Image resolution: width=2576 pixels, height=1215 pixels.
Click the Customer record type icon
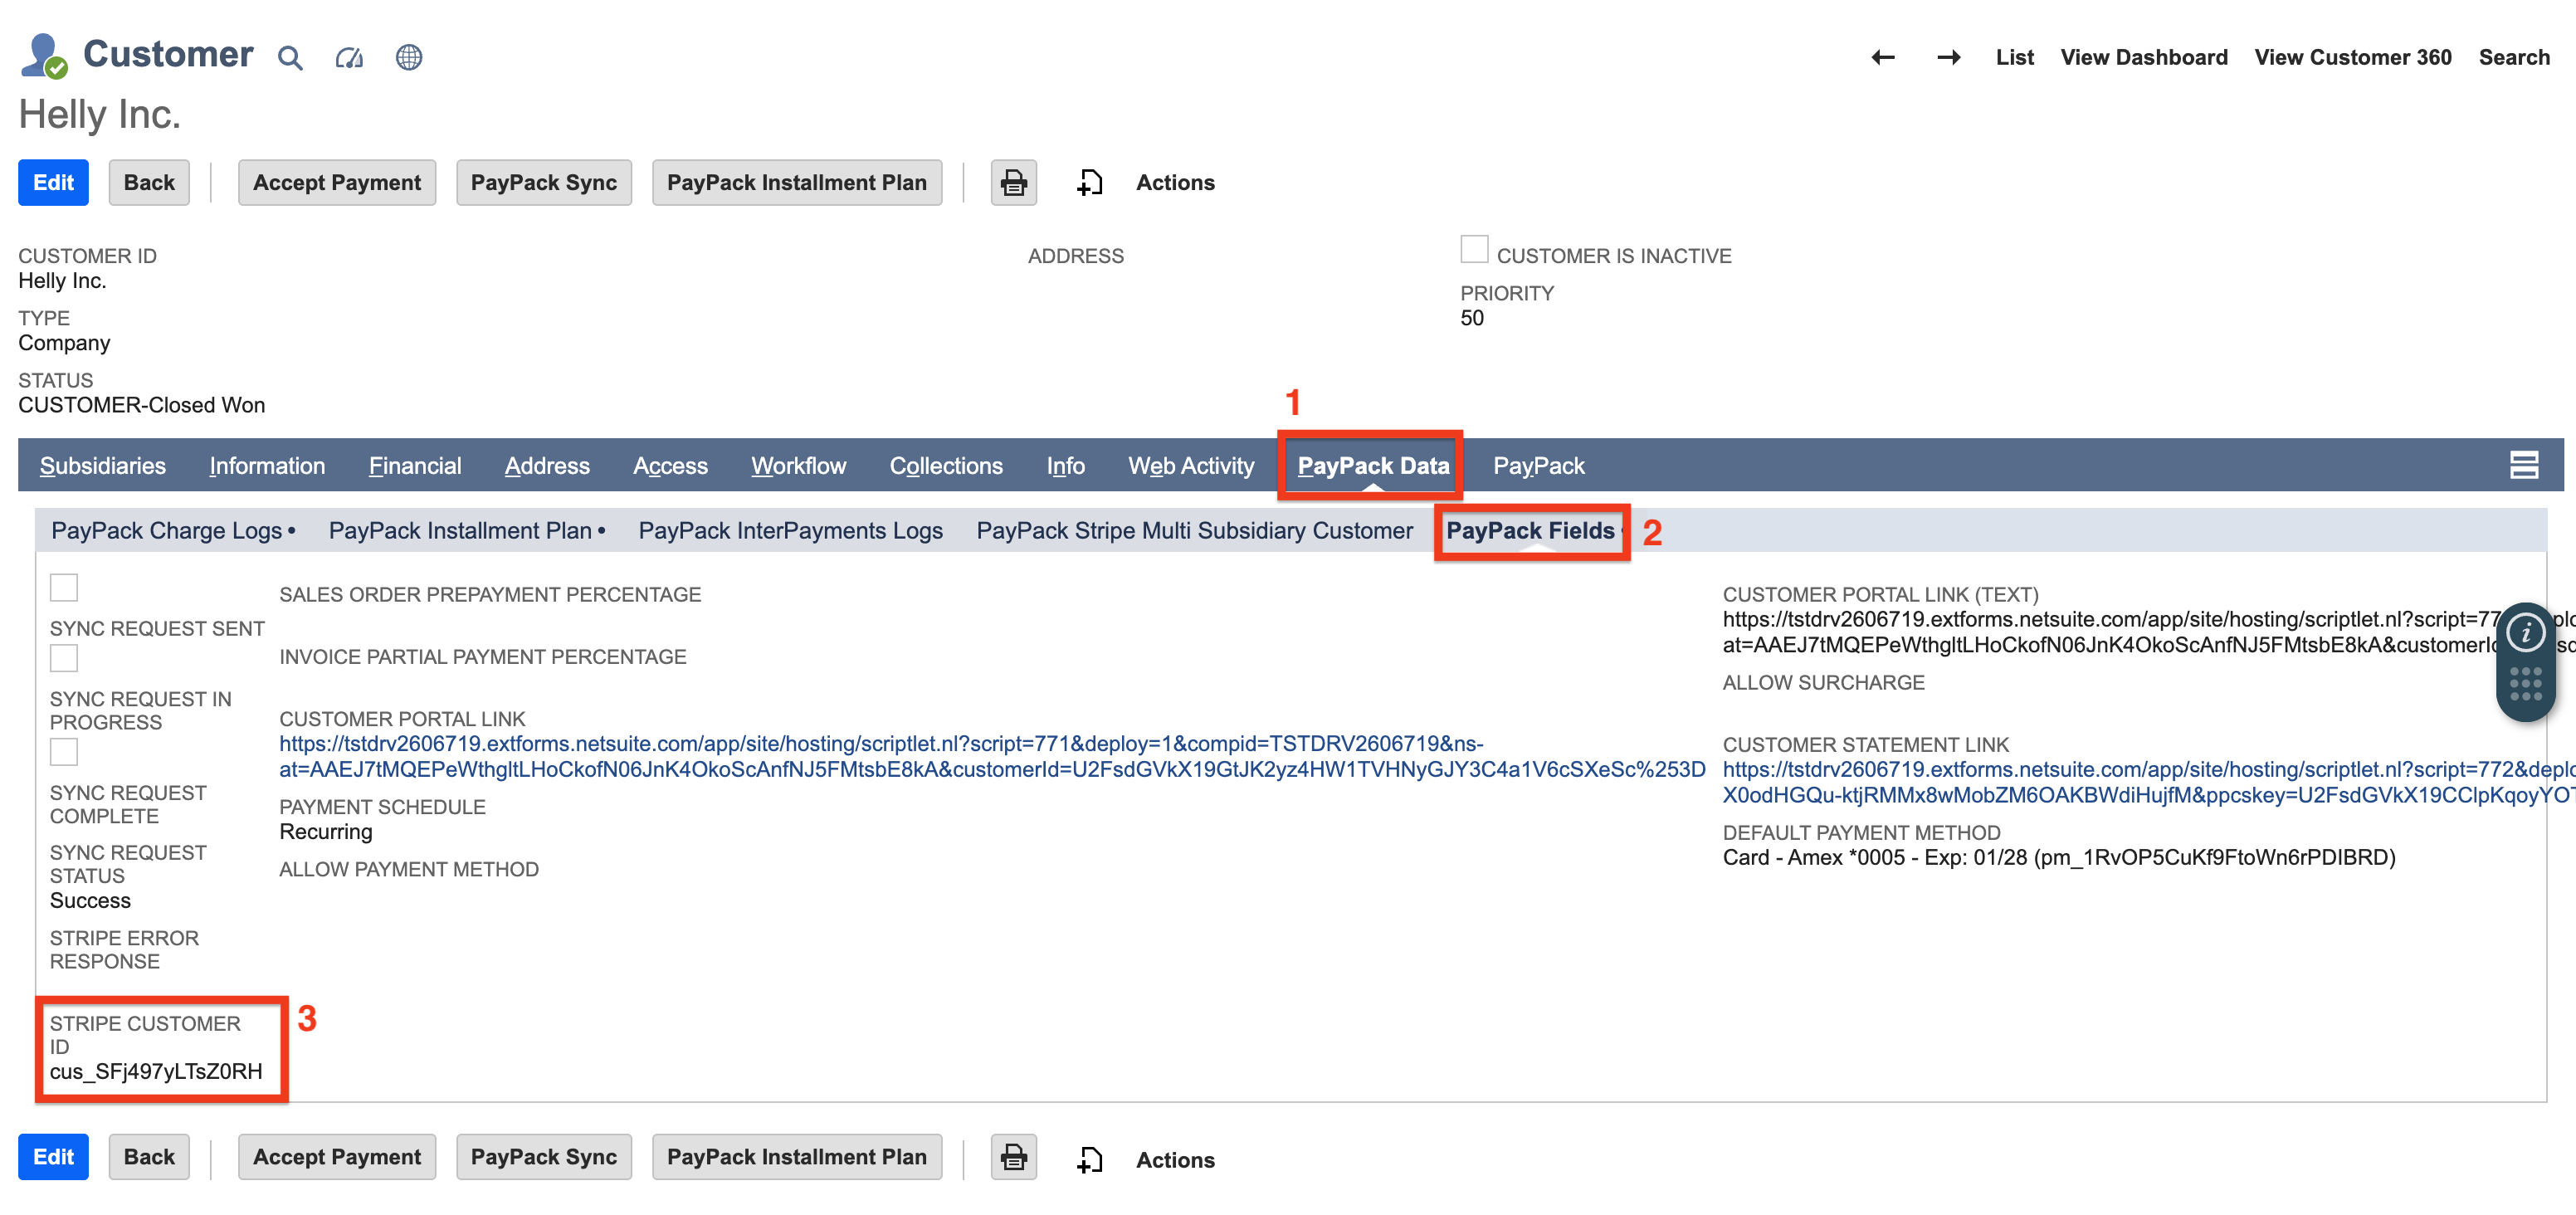point(43,55)
